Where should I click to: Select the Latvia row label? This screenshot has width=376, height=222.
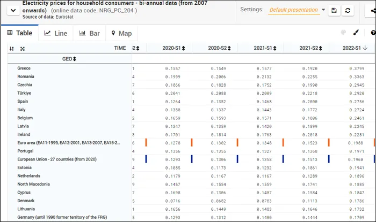pyautogui.click(x=23, y=126)
